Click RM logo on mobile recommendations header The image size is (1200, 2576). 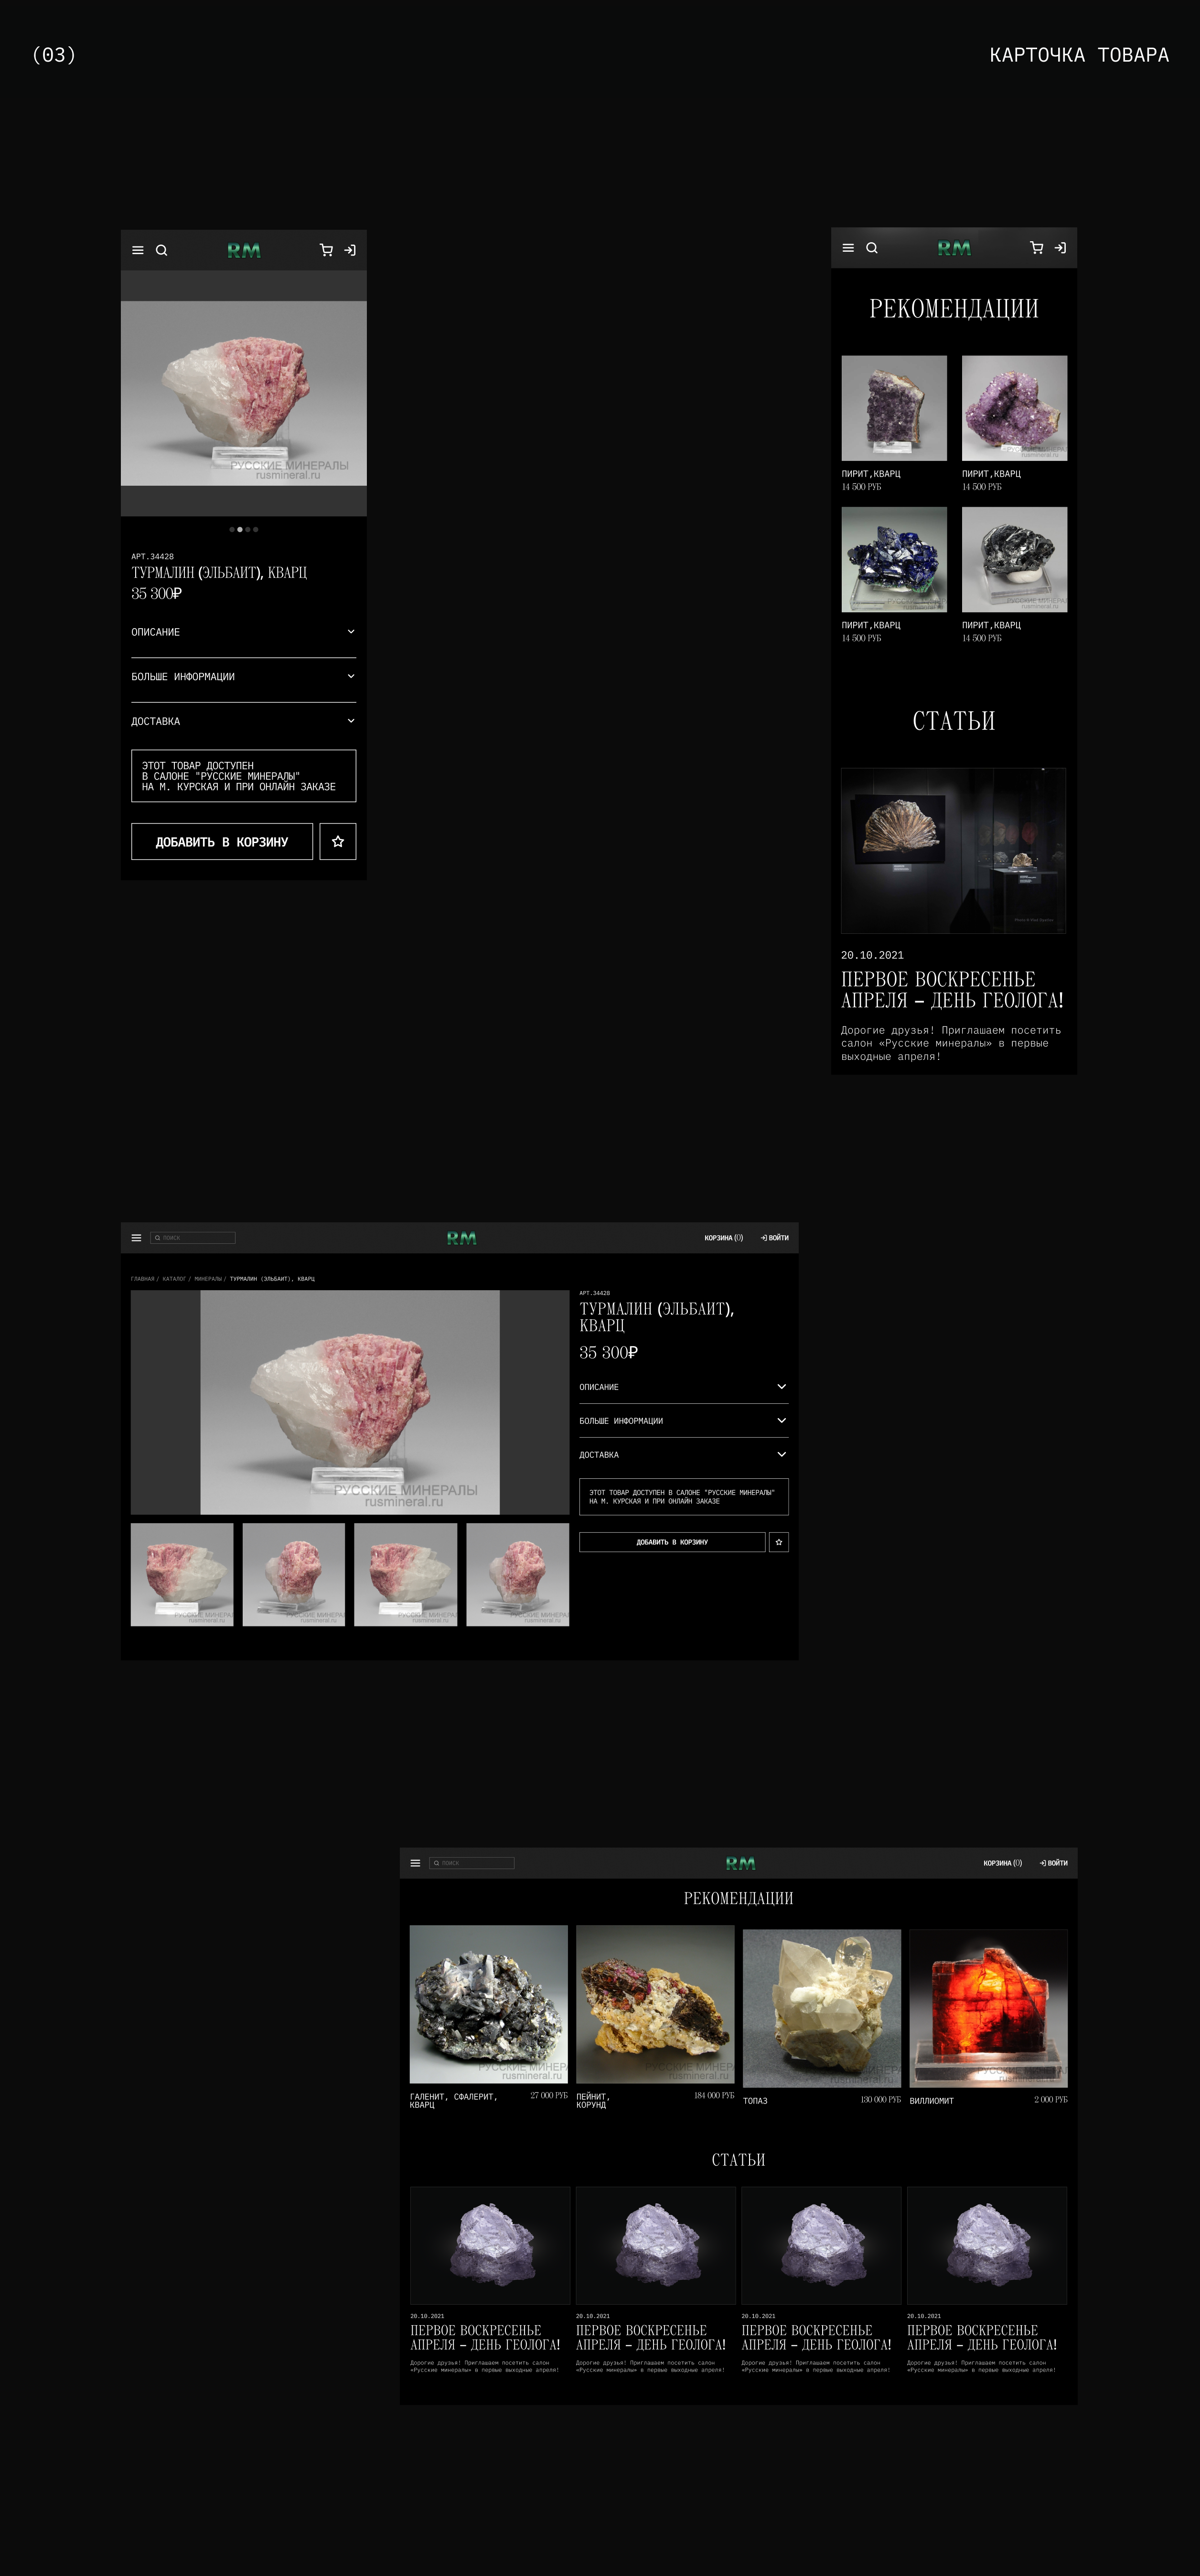953,248
